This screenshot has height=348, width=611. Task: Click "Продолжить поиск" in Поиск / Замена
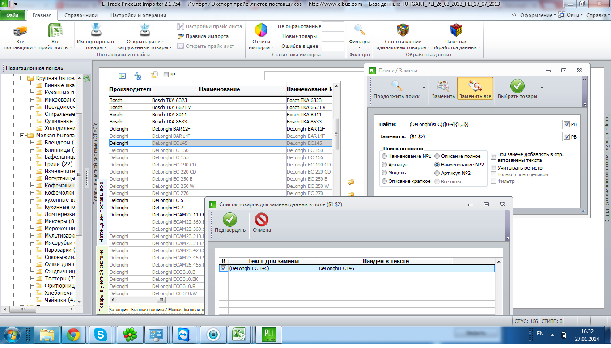click(397, 89)
